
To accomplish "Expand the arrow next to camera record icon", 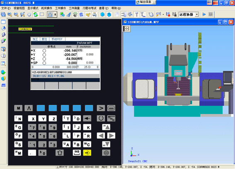I will (163, 14).
